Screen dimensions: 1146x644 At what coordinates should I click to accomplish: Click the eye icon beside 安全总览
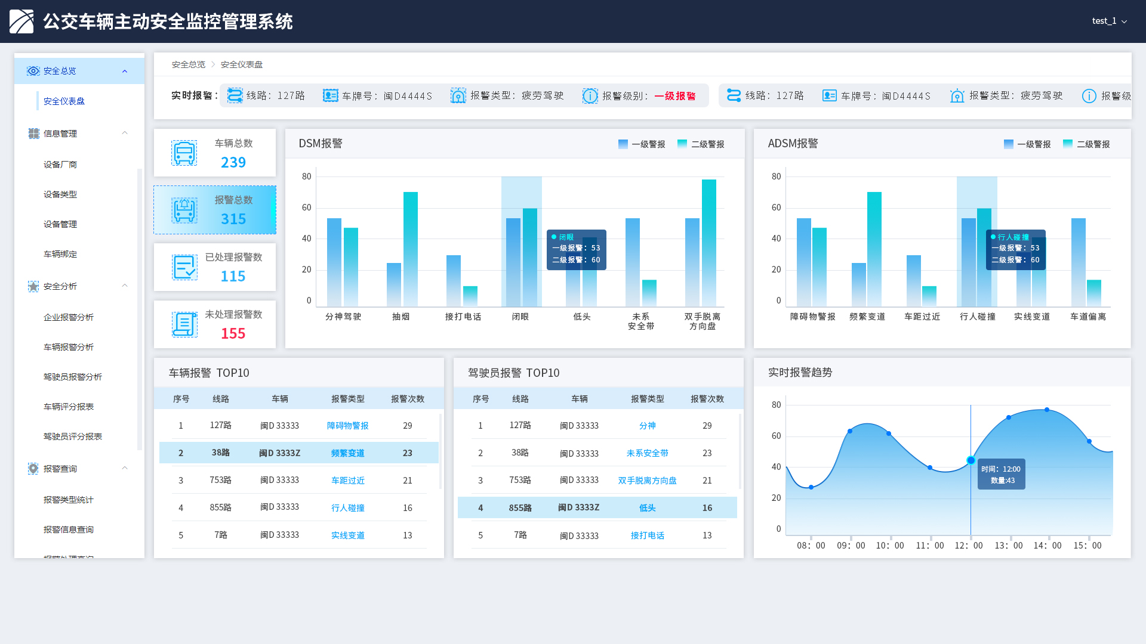click(33, 71)
